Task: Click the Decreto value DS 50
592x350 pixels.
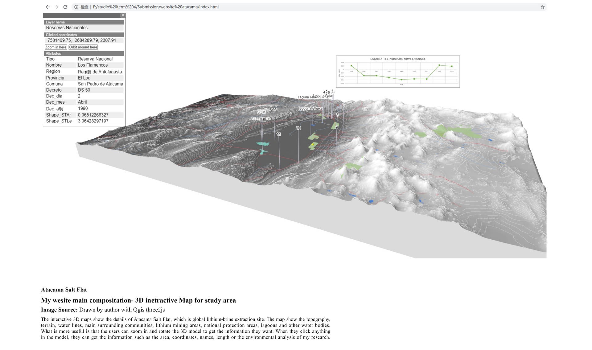Action: [84, 90]
